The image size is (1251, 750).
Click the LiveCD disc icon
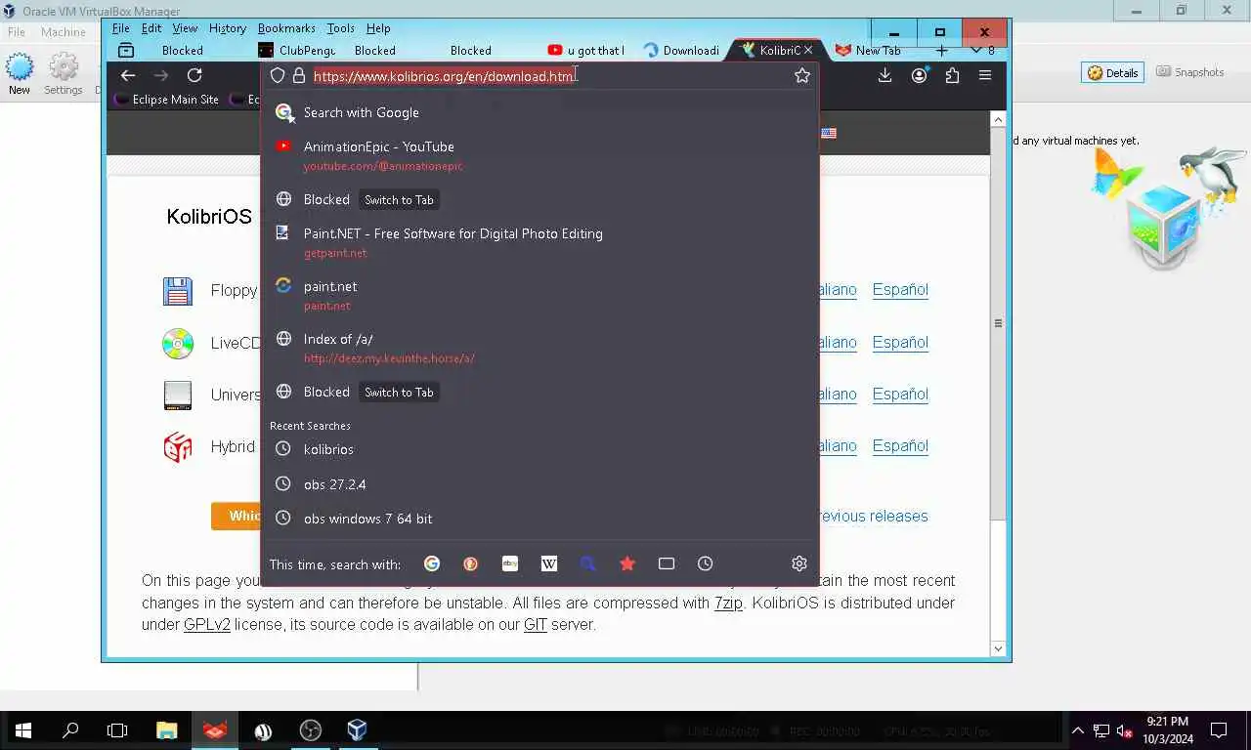pyautogui.click(x=178, y=343)
